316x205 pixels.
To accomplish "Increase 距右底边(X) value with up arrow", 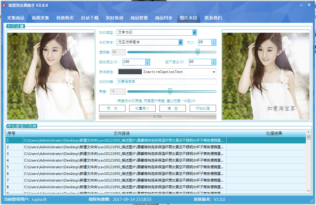I will [148, 61].
